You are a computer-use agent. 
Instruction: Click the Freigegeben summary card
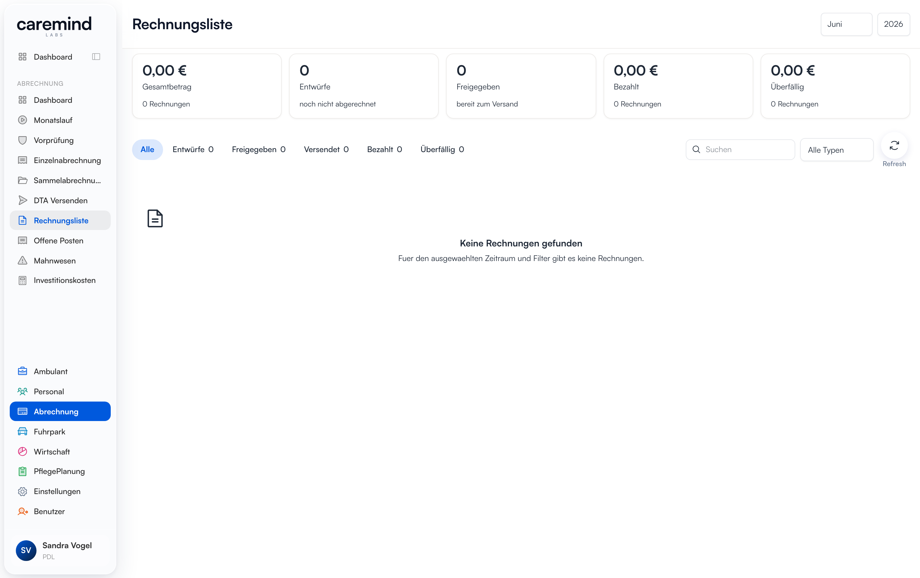[x=521, y=86]
